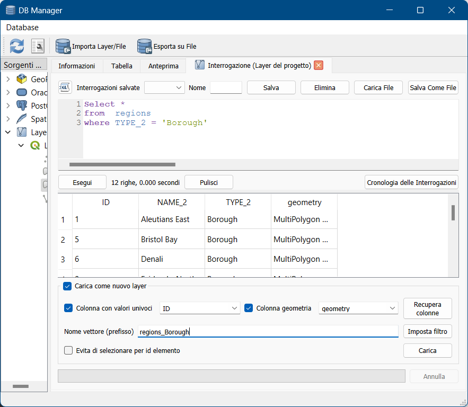This screenshot has height=407, width=468.
Task: Enable Evita di selezionare per id elemento
Action: 68,350
